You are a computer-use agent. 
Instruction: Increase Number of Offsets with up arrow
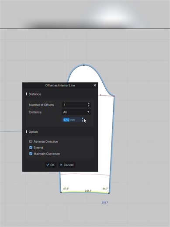click(89, 103)
